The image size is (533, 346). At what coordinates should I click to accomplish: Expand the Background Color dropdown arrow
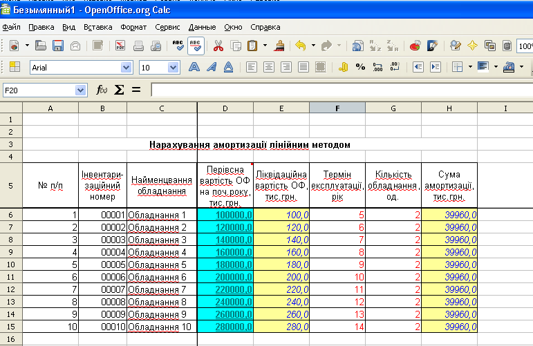coord(496,67)
